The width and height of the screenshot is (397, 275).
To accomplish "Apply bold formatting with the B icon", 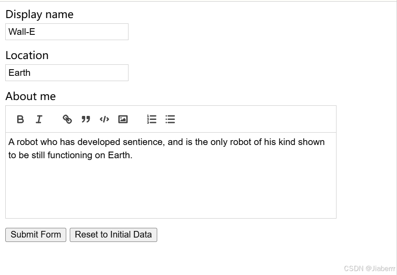I will click(x=20, y=119).
